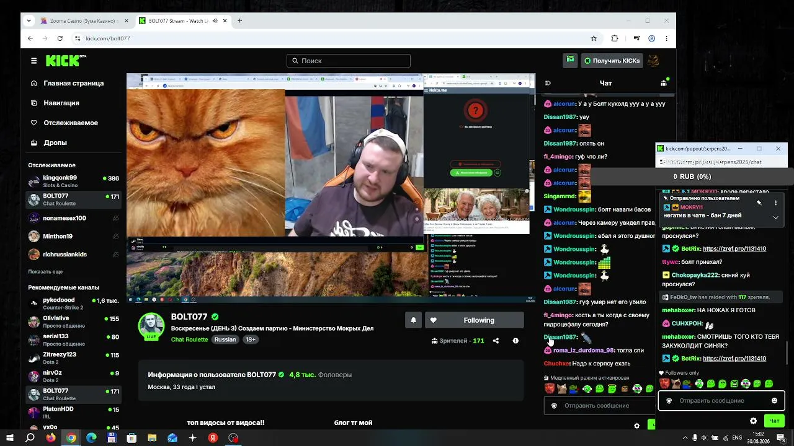Open Firefox from the taskbar
Viewport: 794px width, 446px height.
(x=51, y=438)
